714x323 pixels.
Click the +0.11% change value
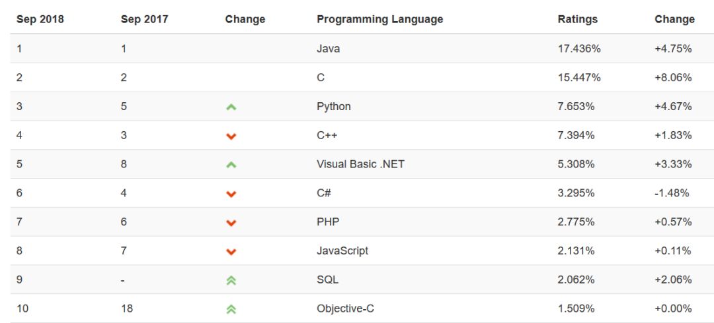(x=672, y=250)
